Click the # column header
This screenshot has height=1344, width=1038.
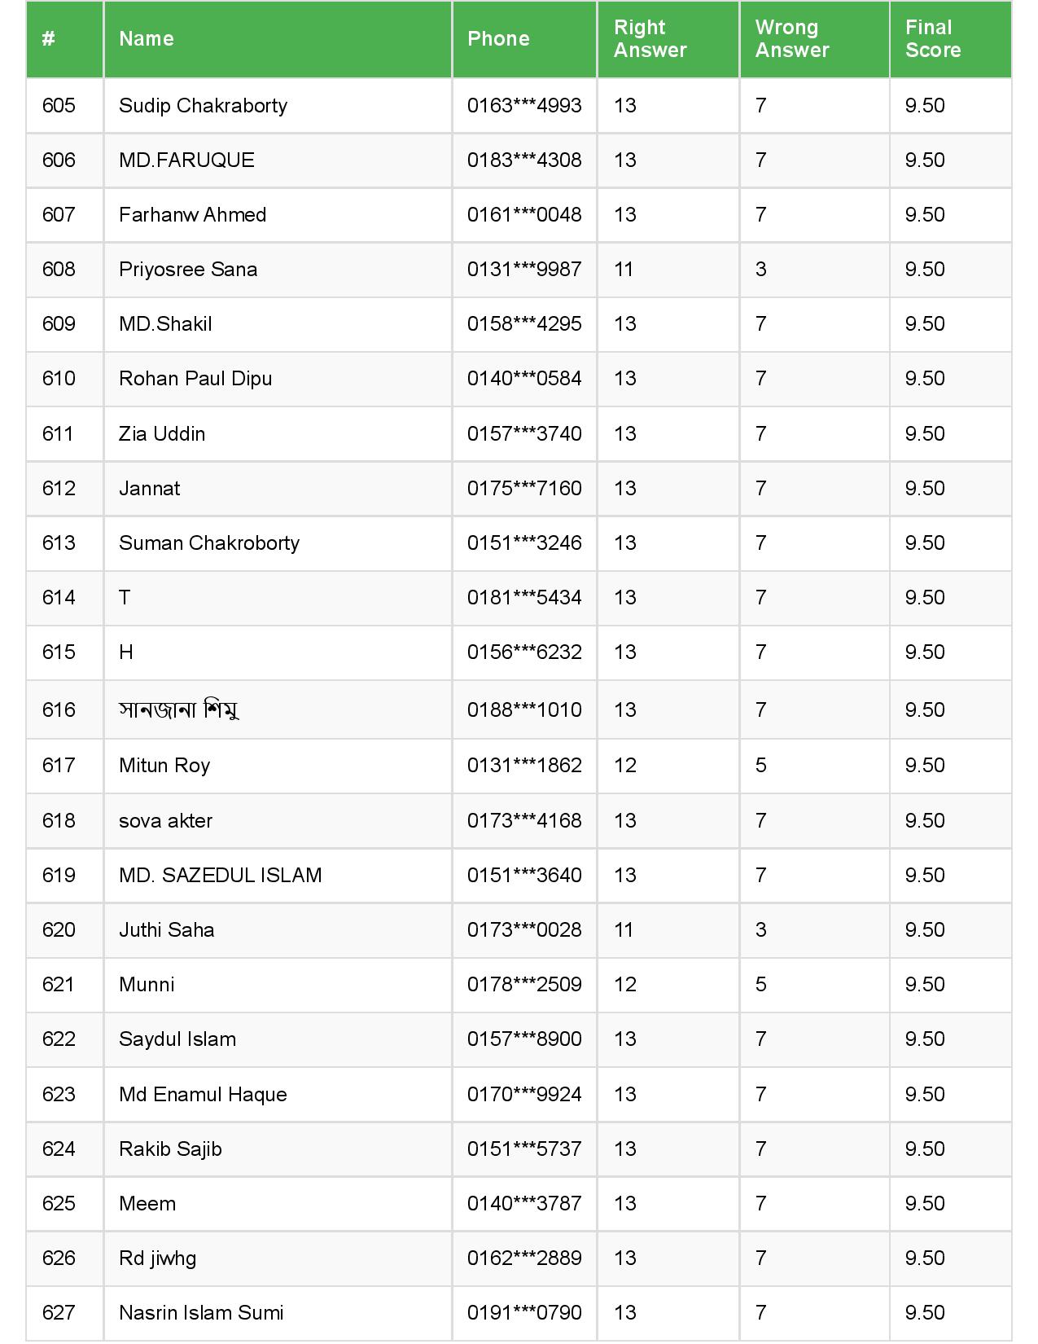(49, 39)
